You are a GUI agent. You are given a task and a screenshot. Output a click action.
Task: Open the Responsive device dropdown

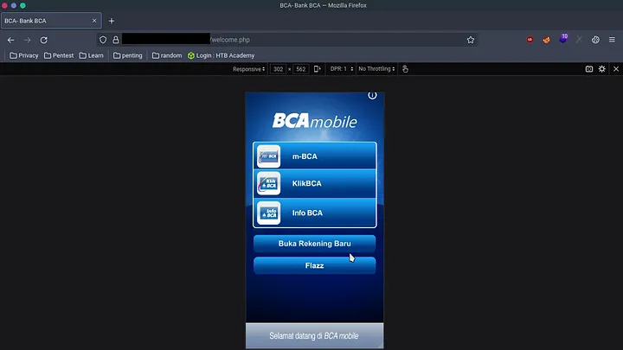click(x=248, y=69)
